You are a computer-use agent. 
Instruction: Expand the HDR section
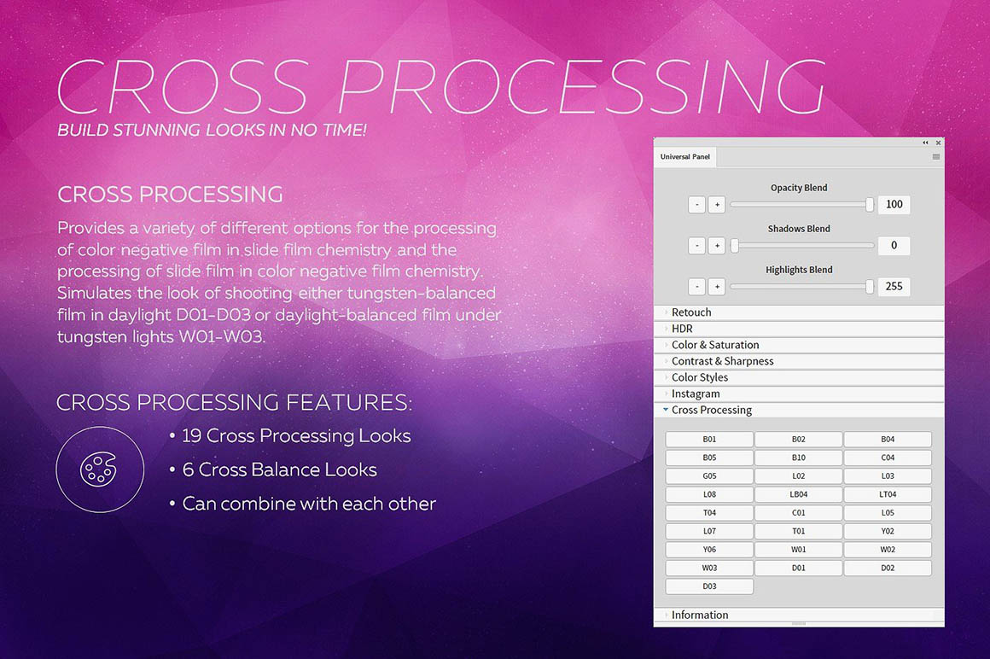[x=682, y=329]
